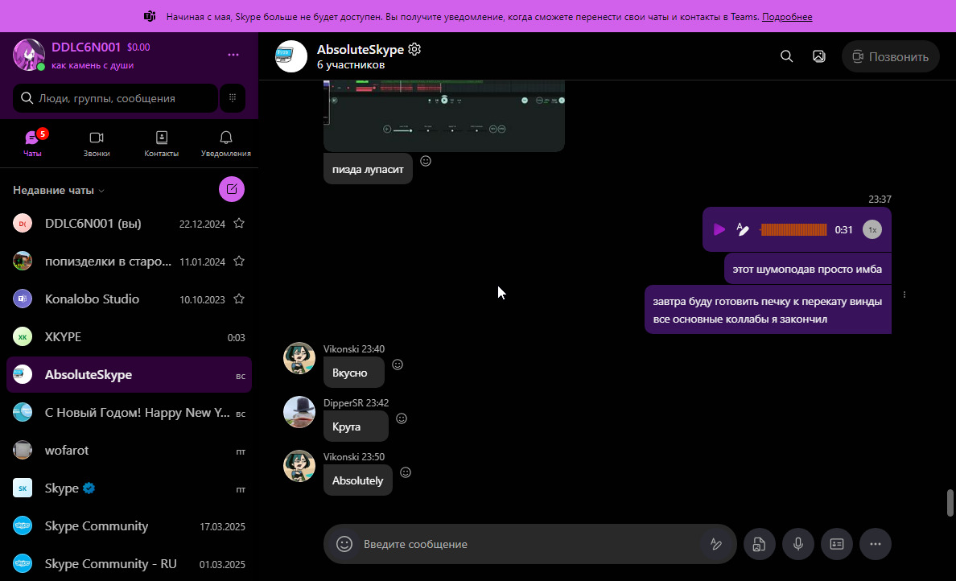
Task: Attach a file with the add files button
Action: [x=759, y=544]
